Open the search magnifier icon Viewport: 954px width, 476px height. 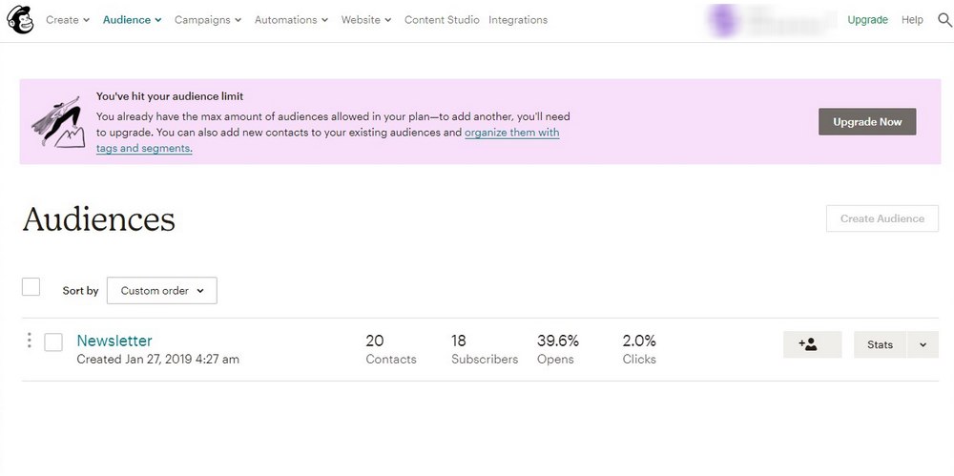tap(944, 20)
